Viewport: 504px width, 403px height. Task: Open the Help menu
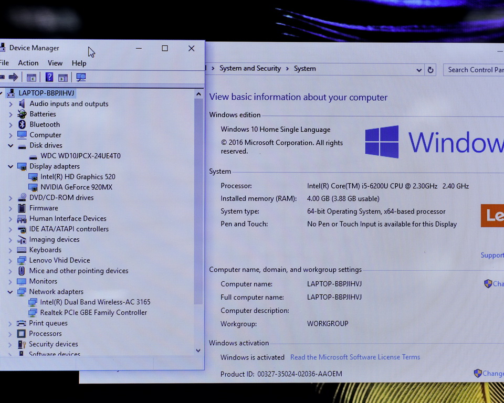click(79, 63)
